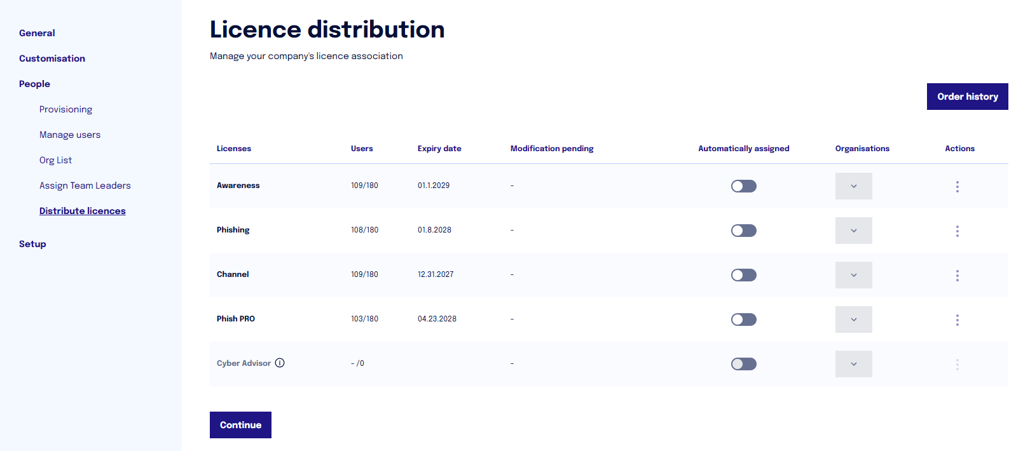Select Assign Team Leaders link

(85, 185)
